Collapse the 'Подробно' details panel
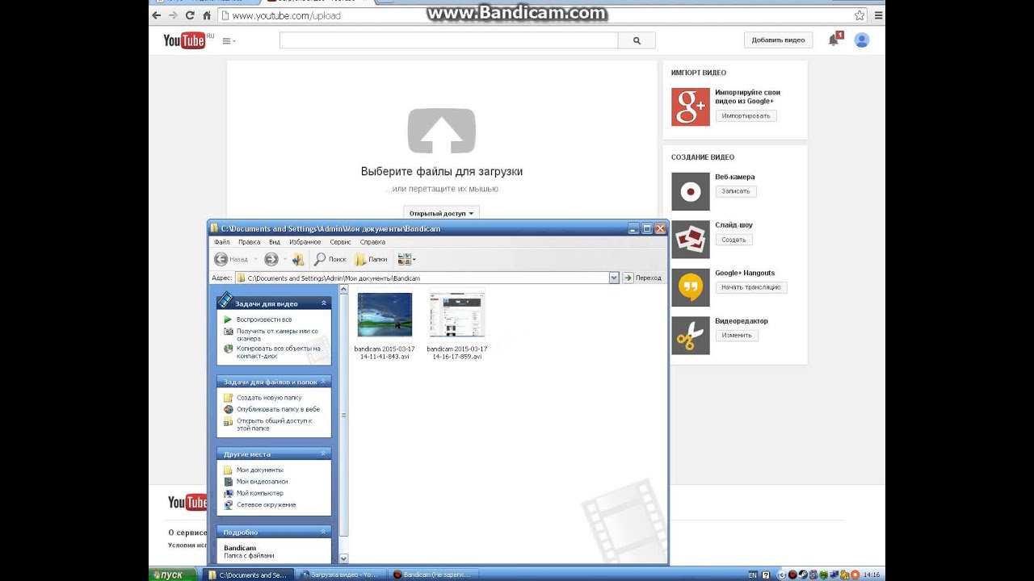This screenshot has width=1034, height=581. click(x=324, y=532)
